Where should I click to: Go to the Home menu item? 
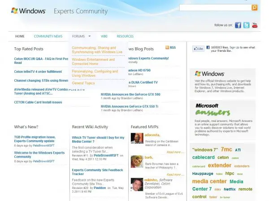(x=20, y=36)
